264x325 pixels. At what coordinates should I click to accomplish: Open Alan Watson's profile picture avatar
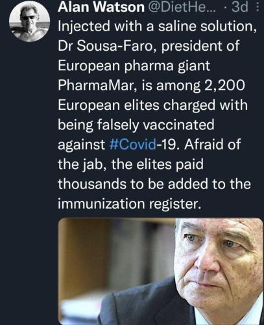click(x=30, y=21)
